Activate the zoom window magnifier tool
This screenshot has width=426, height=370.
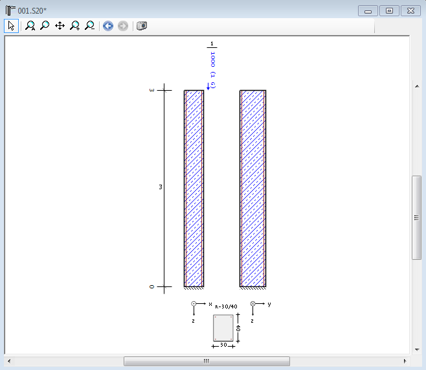coord(45,26)
